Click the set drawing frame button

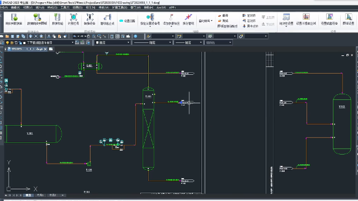127,21
